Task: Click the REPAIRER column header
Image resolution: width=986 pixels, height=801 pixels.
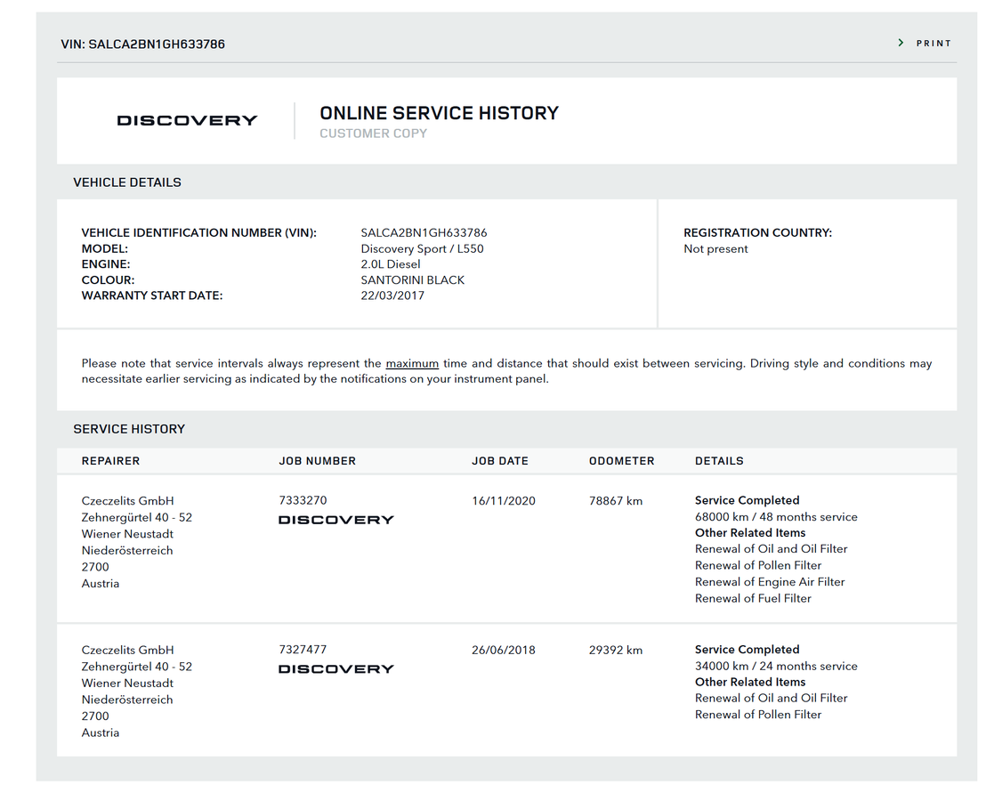Action: [x=110, y=461]
